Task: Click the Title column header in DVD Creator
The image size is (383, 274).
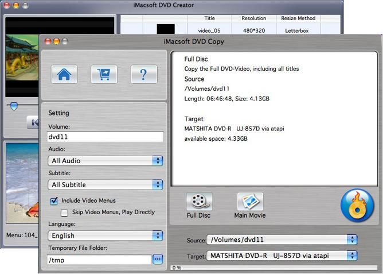Action: click(x=209, y=18)
